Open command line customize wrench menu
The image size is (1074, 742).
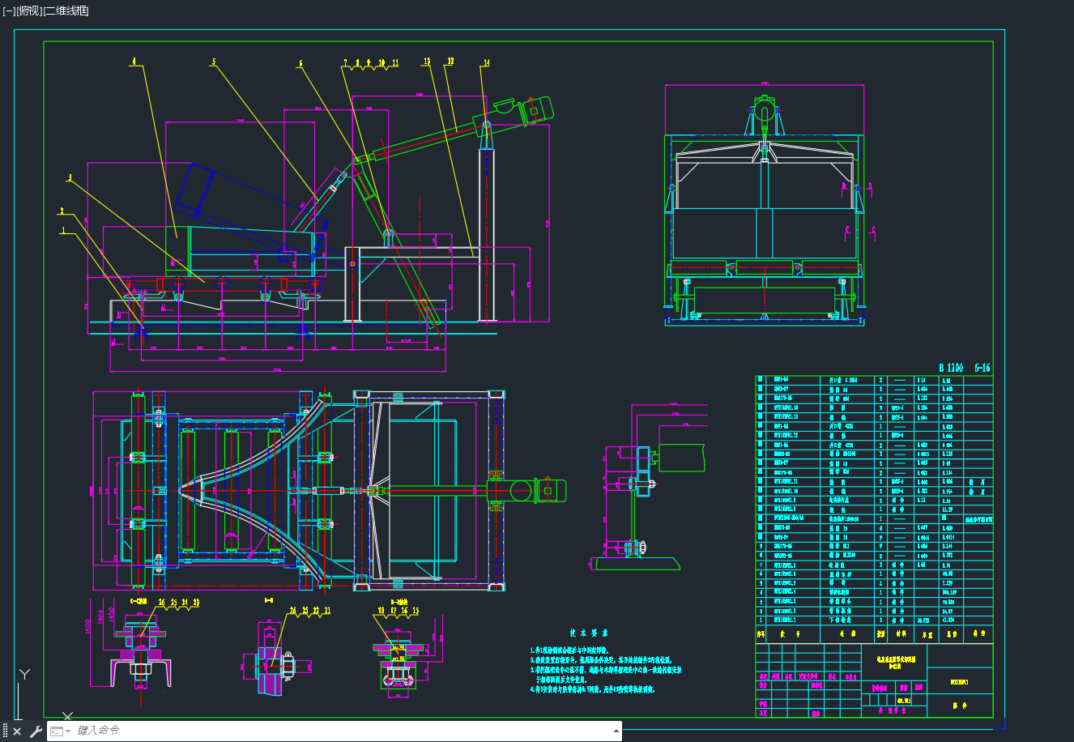pyautogui.click(x=36, y=731)
